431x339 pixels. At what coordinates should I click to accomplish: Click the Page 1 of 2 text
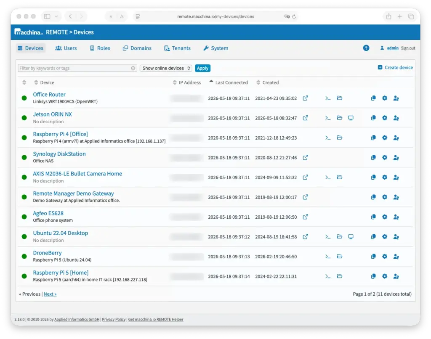pyautogui.click(x=382, y=294)
